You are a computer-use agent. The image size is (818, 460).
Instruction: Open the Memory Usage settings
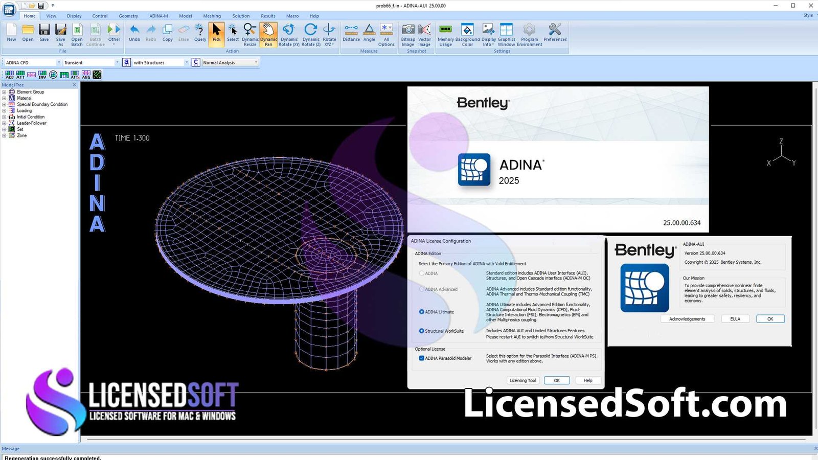coord(446,35)
